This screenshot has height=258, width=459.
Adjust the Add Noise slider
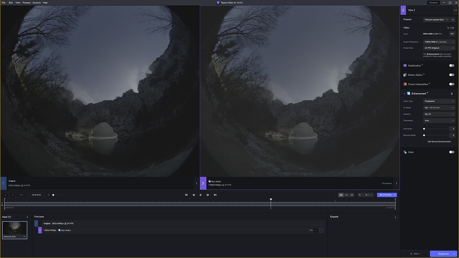click(424, 129)
